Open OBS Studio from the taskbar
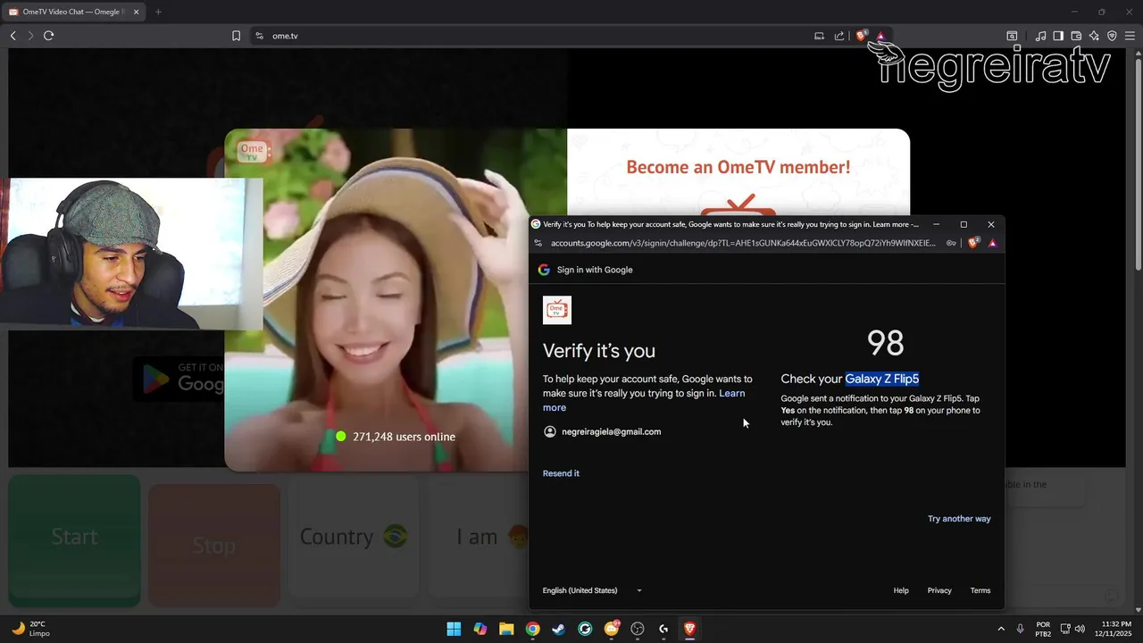 (x=638, y=629)
